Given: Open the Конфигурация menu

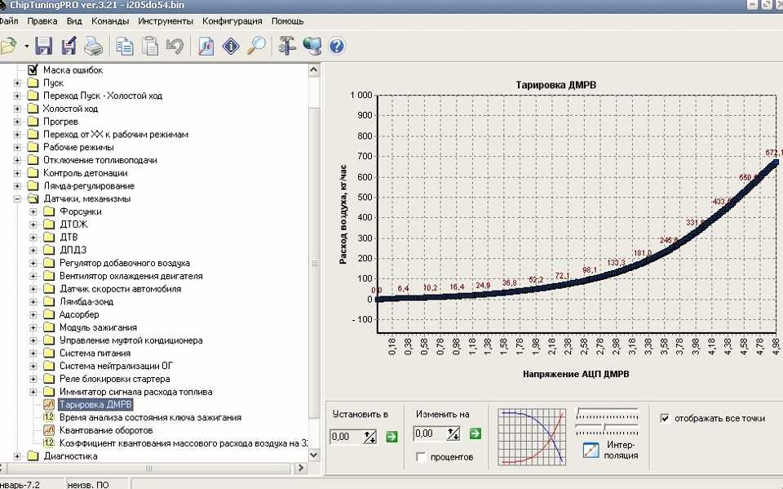Looking at the screenshot, I should (x=232, y=21).
